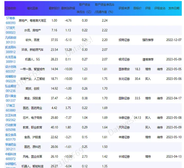Open the ST南卫 603880 stock link
Screen dimensions: 184x168
pyautogui.click(x=10, y=108)
